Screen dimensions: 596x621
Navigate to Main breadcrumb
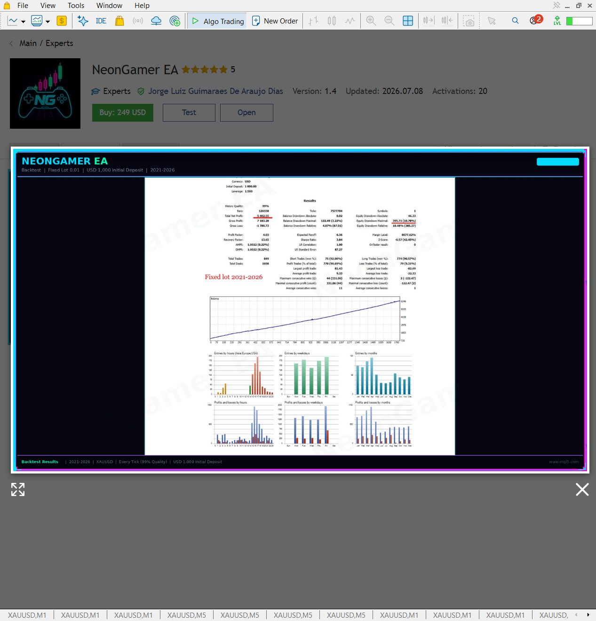coord(28,43)
